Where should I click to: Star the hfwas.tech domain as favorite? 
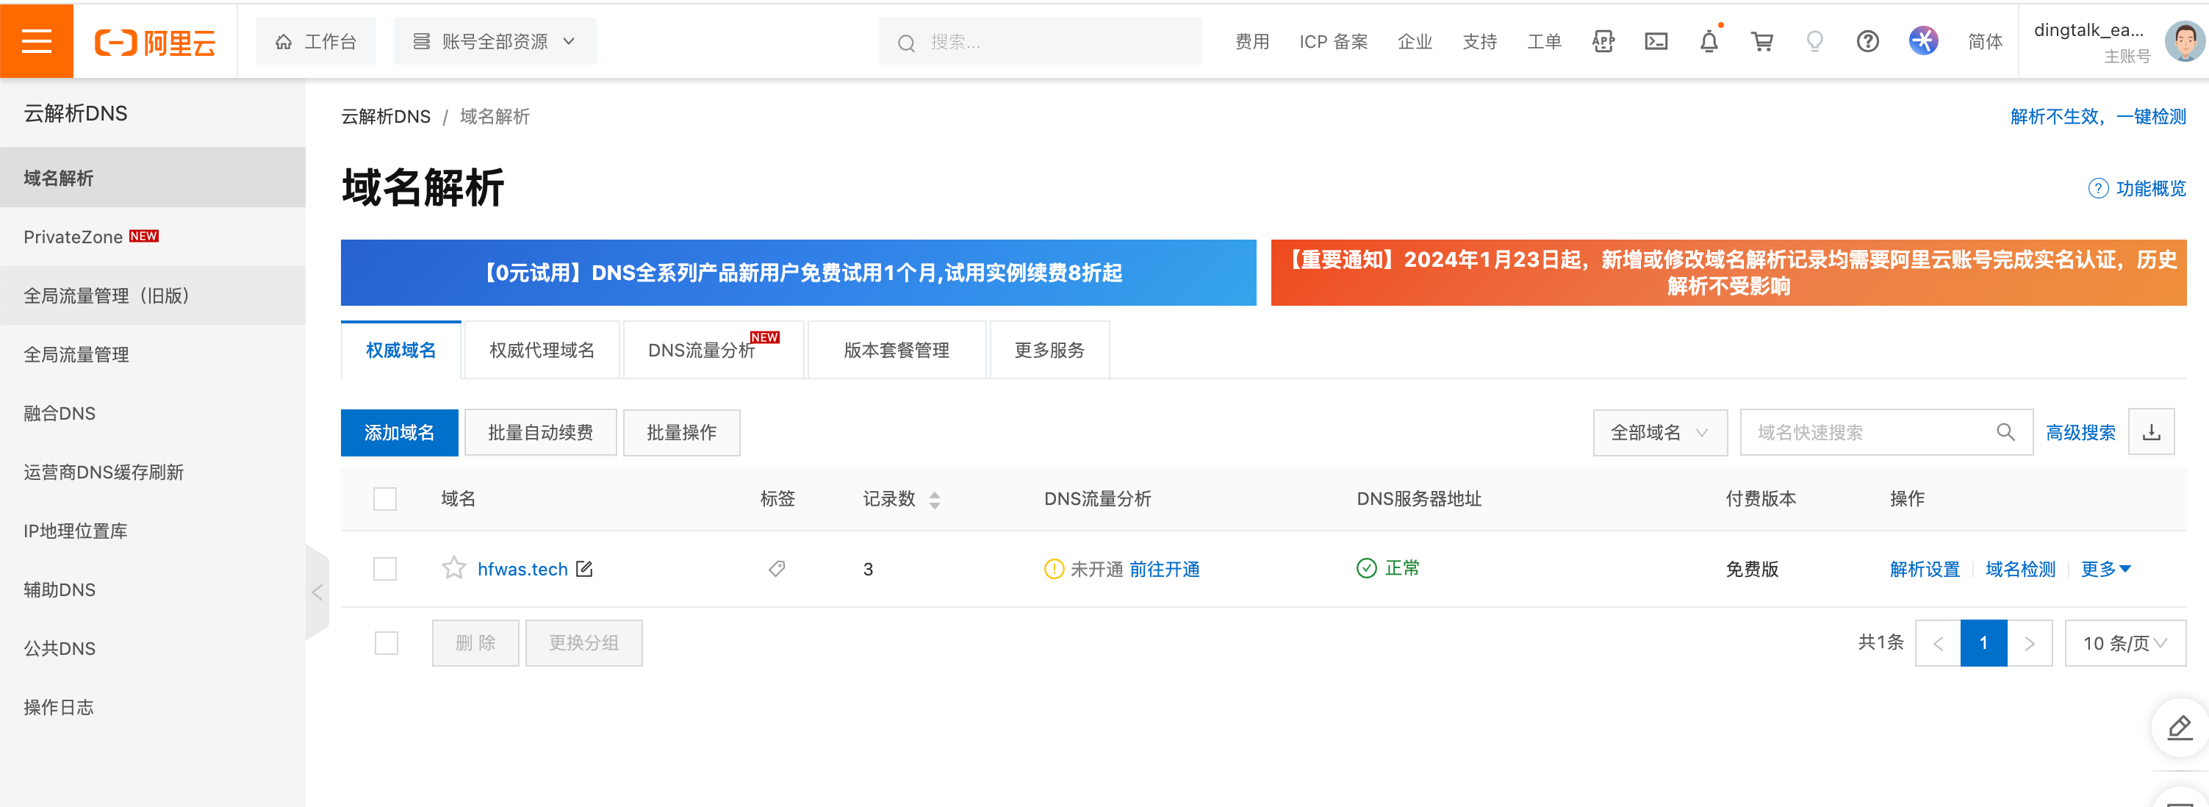click(453, 567)
